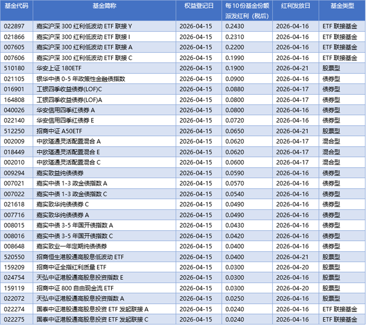Image resolution: width=366 pixels, height=325 pixels.
Task: Click dividend value 0.2310
Action: 234,37
